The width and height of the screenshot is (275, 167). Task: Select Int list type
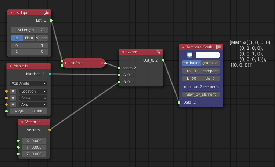click(x=17, y=38)
